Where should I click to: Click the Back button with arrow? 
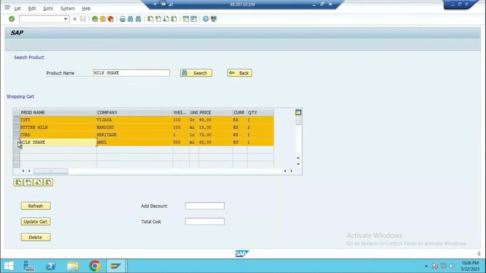pyautogui.click(x=240, y=73)
